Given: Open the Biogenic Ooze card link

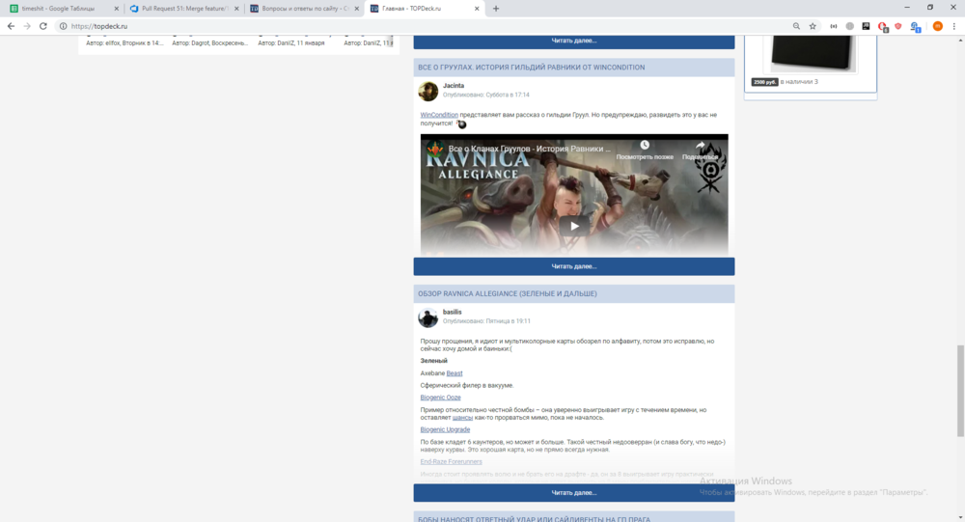Looking at the screenshot, I should 440,397.
